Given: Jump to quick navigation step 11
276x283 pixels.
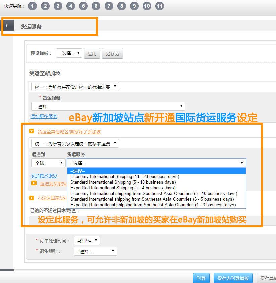Looking at the screenshot, I should (160, 6).
